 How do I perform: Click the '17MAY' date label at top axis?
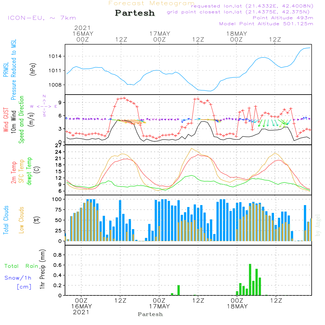(160, 33)
